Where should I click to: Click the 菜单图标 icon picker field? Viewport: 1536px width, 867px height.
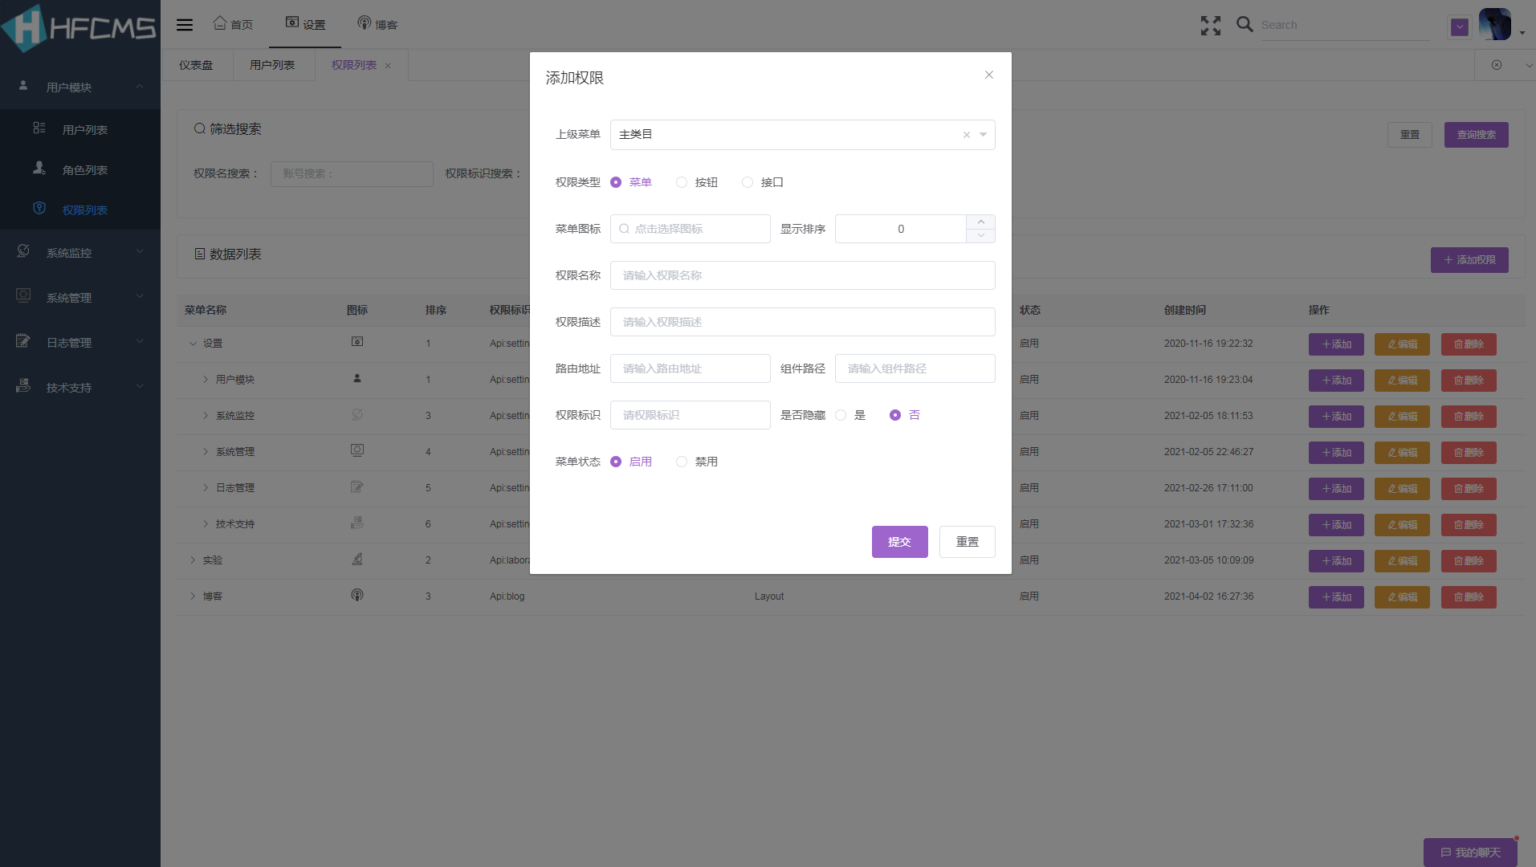tap(691, 229)
